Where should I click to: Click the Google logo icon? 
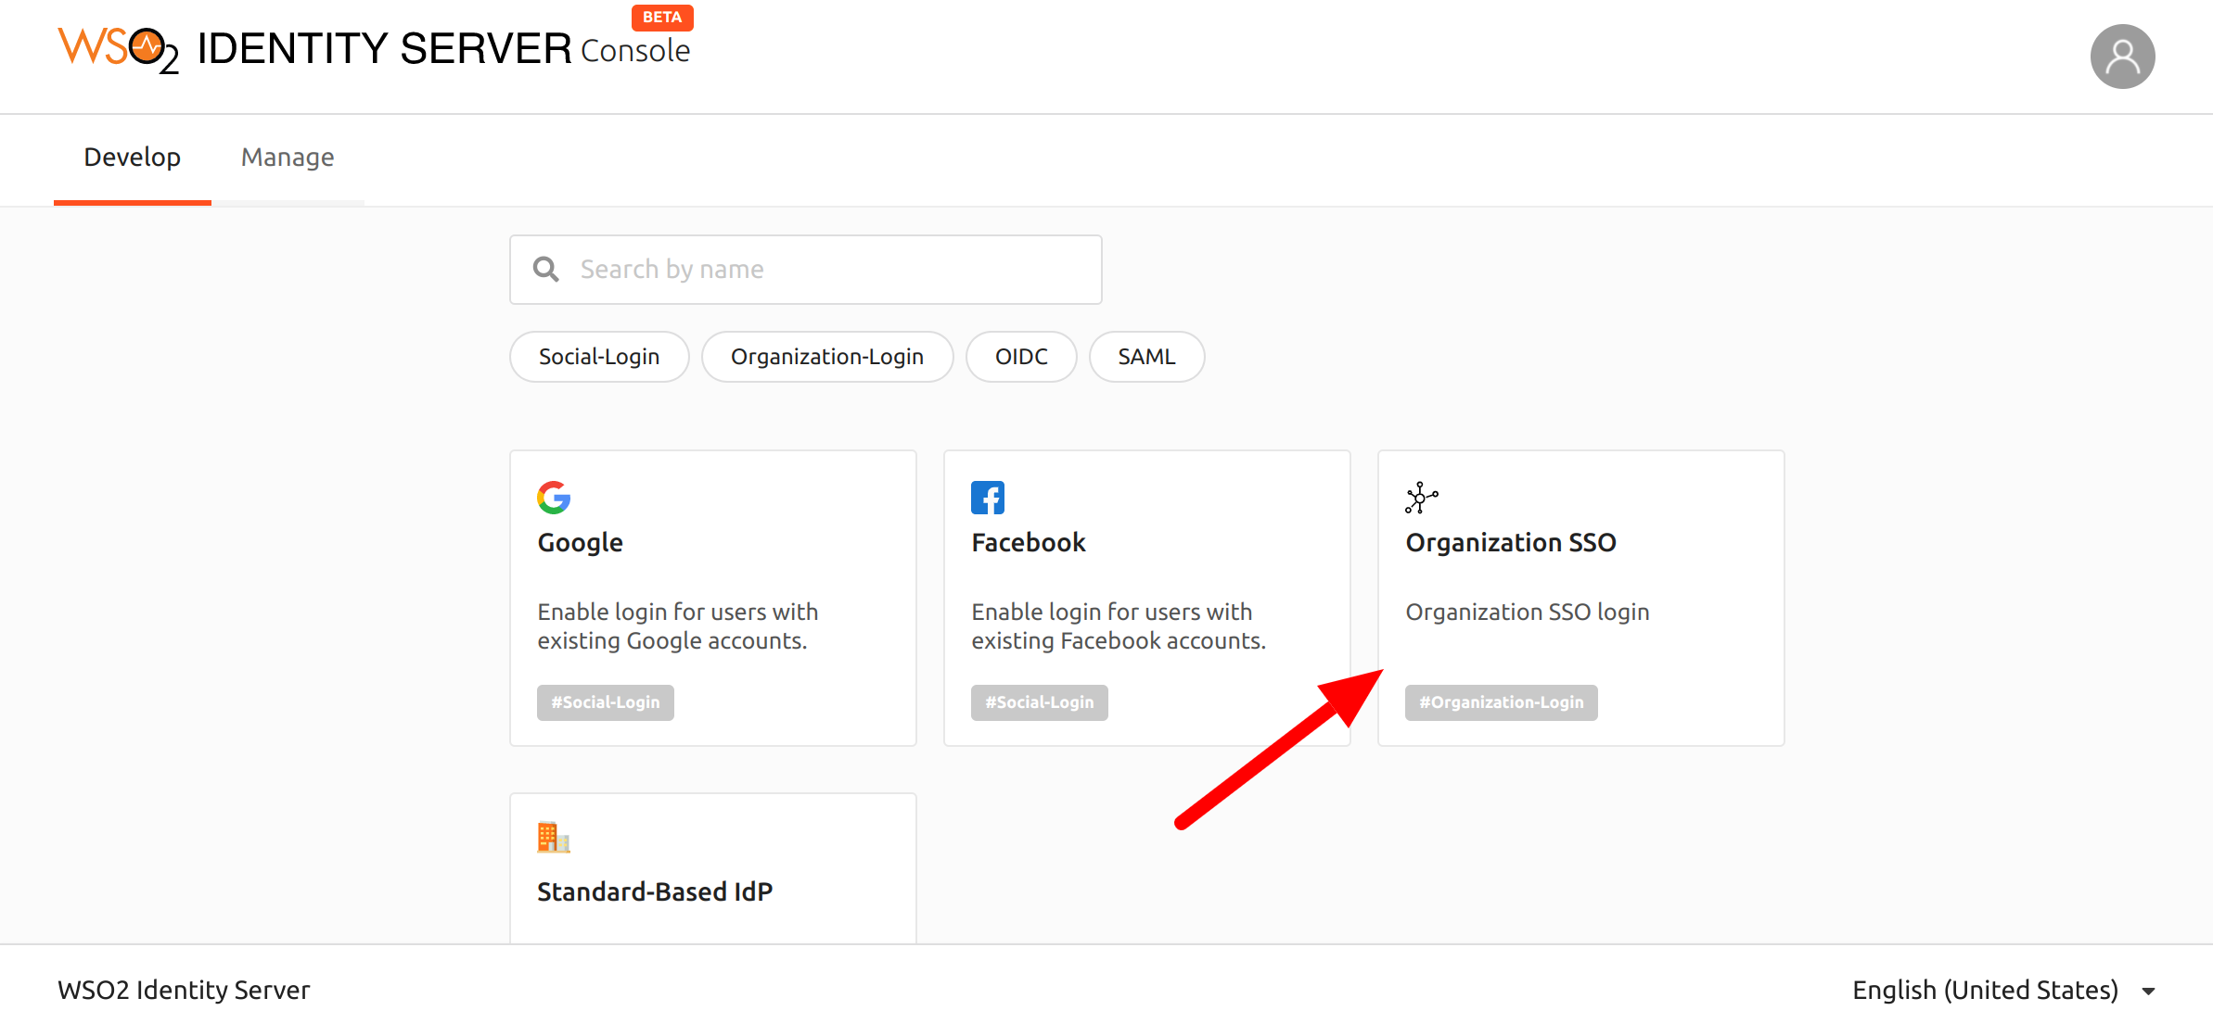554,498
